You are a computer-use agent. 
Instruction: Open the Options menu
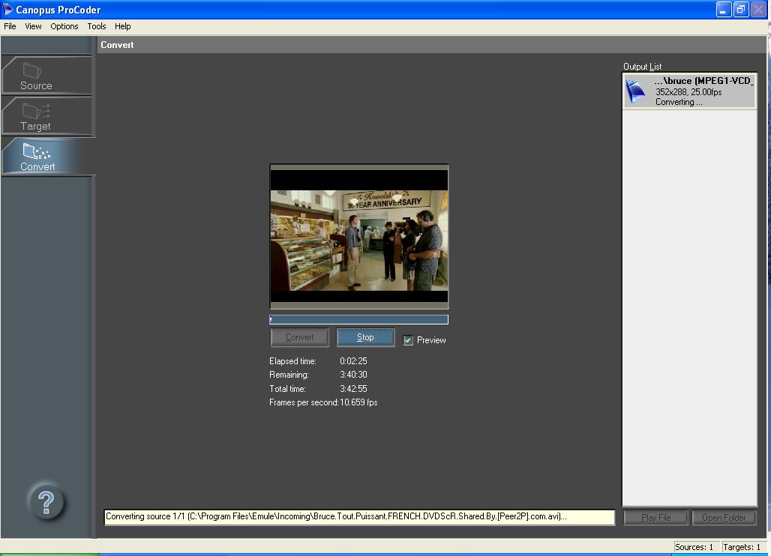(64, 26)
